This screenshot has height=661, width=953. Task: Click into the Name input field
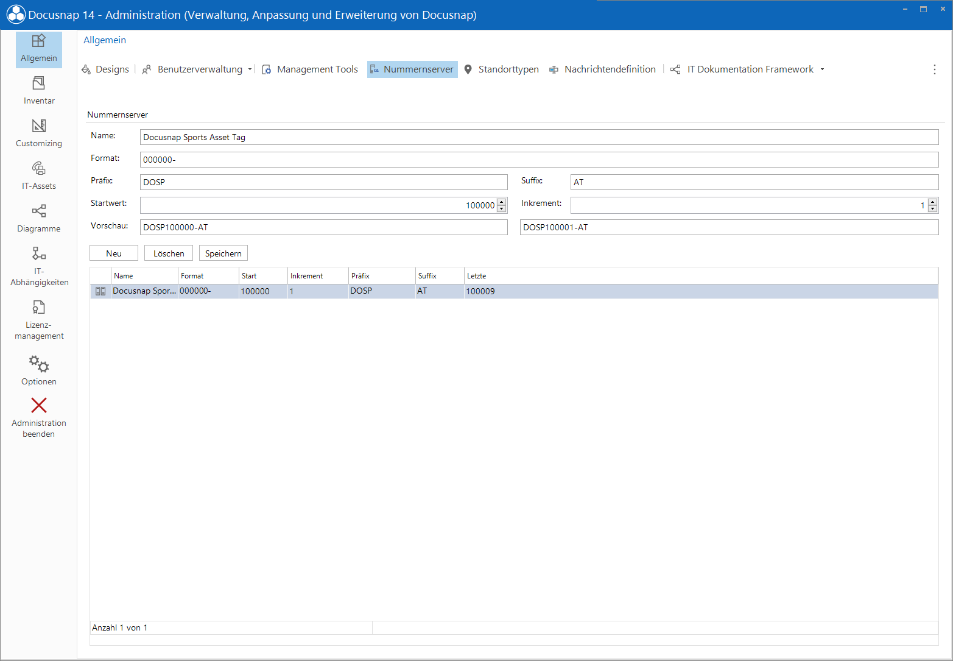[x=539, y=137]
